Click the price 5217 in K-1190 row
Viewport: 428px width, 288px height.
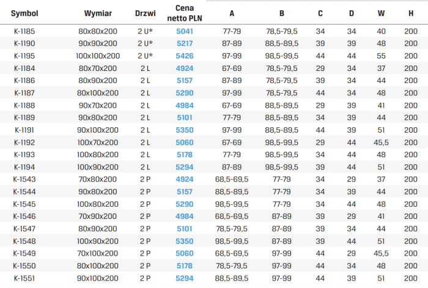tap(185, 43)
